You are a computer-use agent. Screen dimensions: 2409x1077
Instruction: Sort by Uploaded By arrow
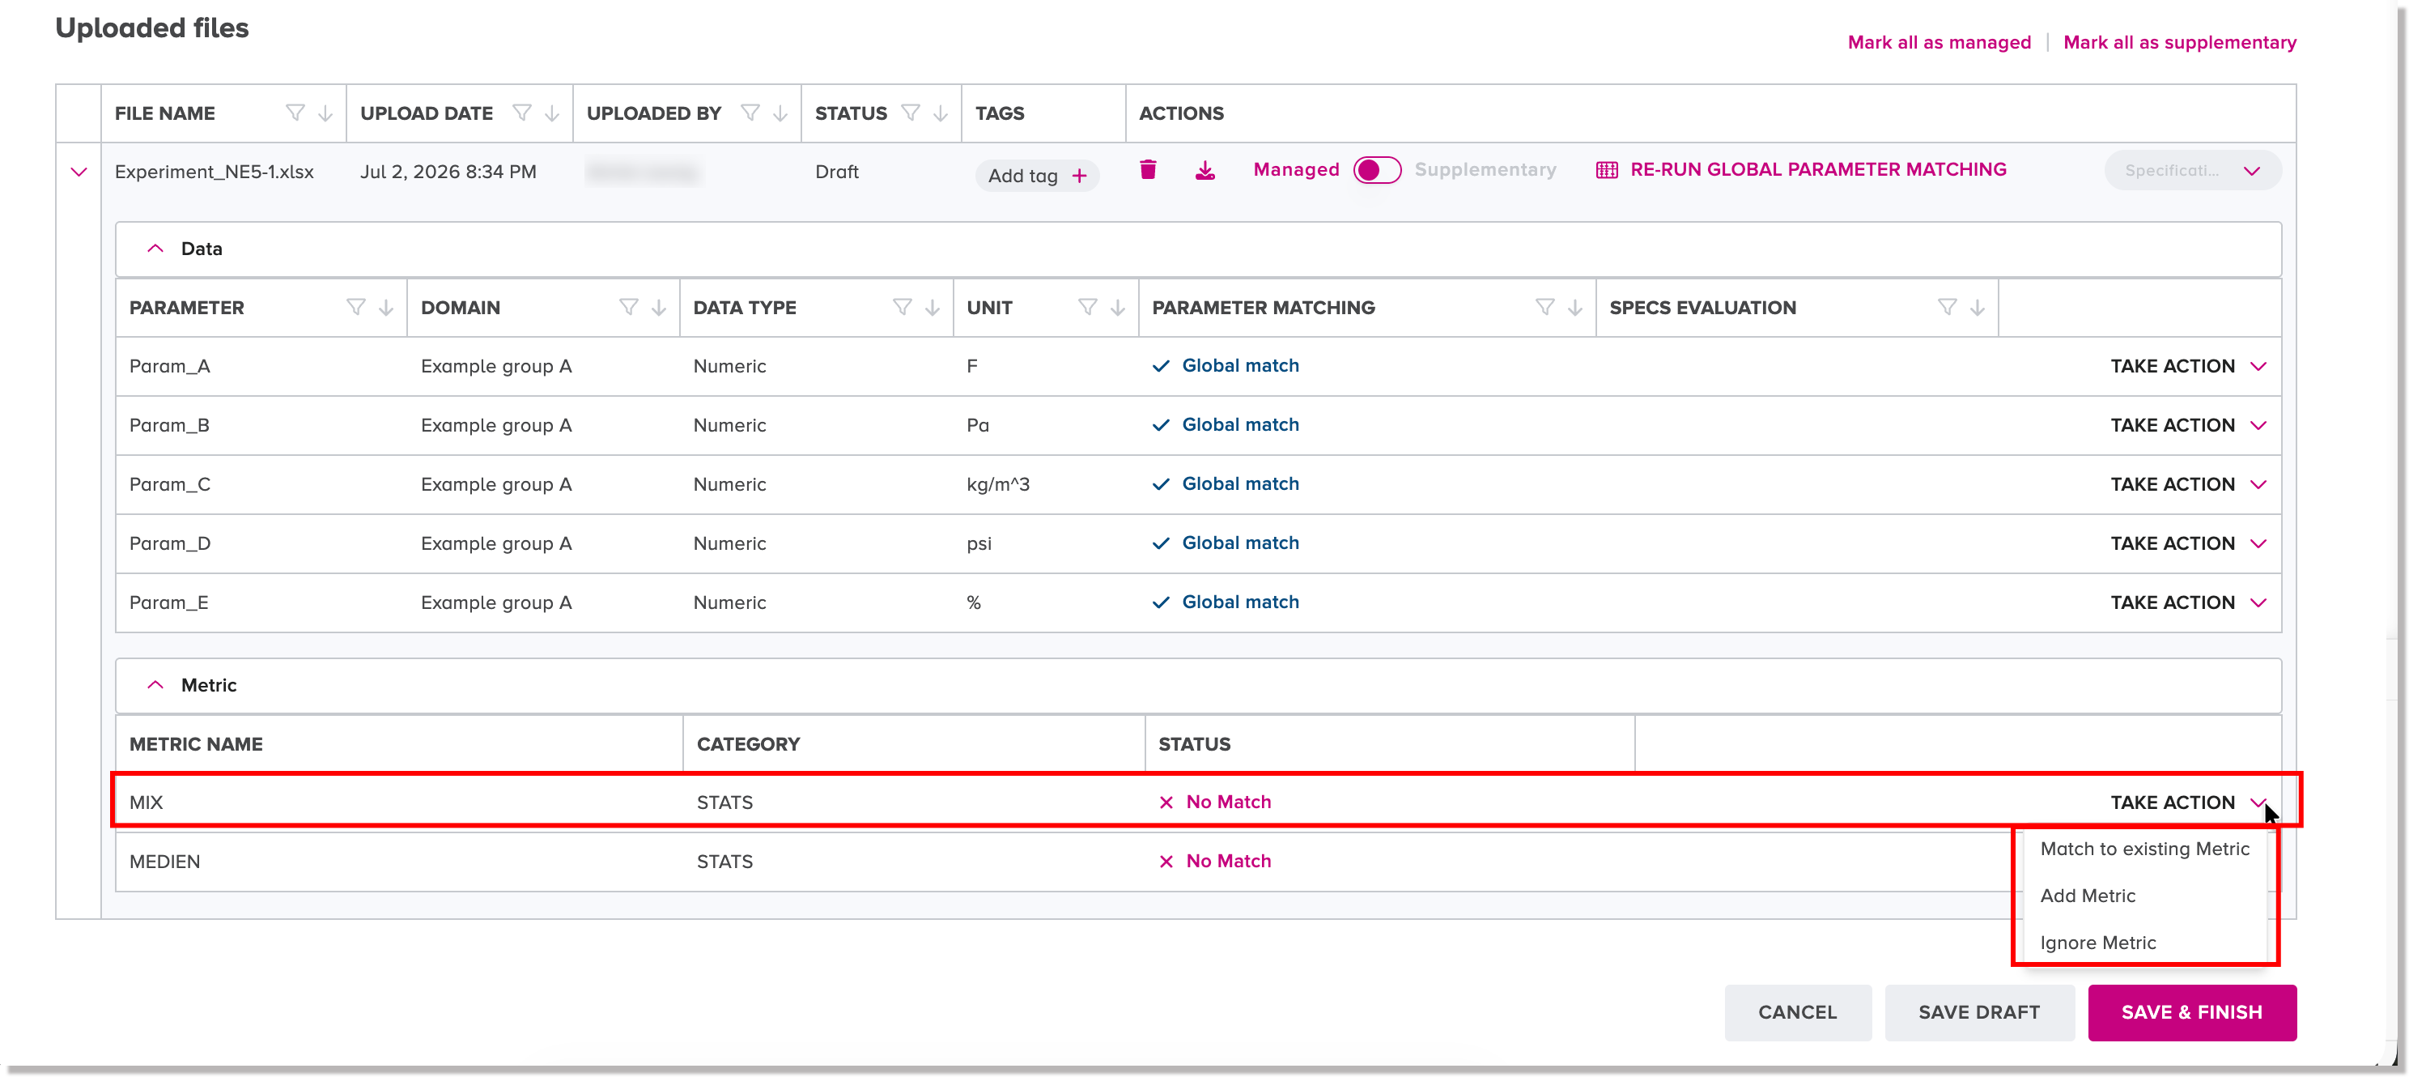click(780, 113)
